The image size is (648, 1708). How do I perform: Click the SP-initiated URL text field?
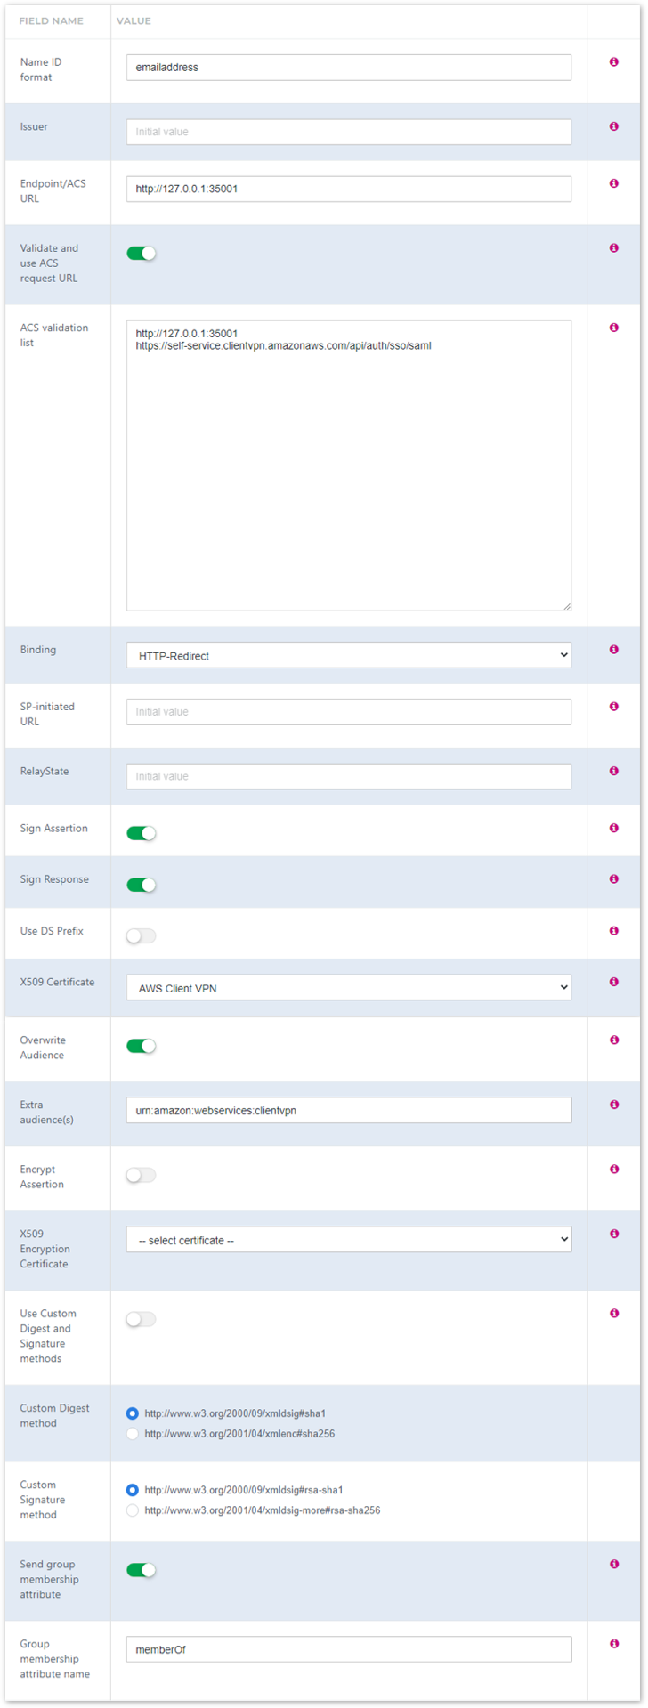[x=348, y=712]
